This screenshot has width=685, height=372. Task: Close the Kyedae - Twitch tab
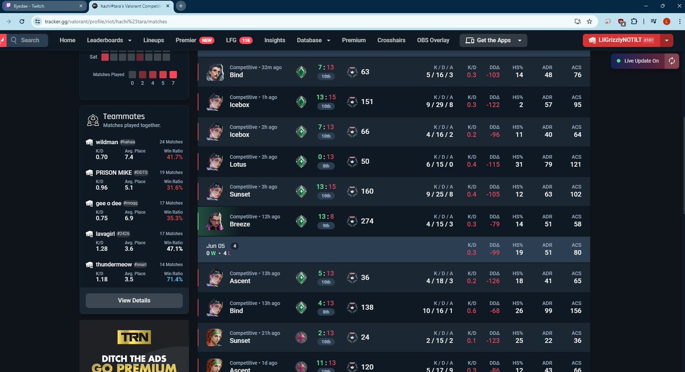click(x=80, y=6)
